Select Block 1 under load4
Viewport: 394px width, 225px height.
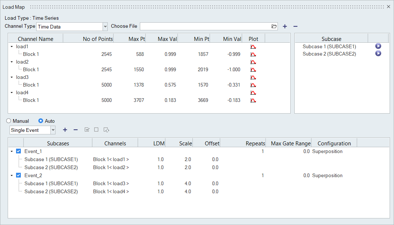pyautogui.click(x=31, y=100)
